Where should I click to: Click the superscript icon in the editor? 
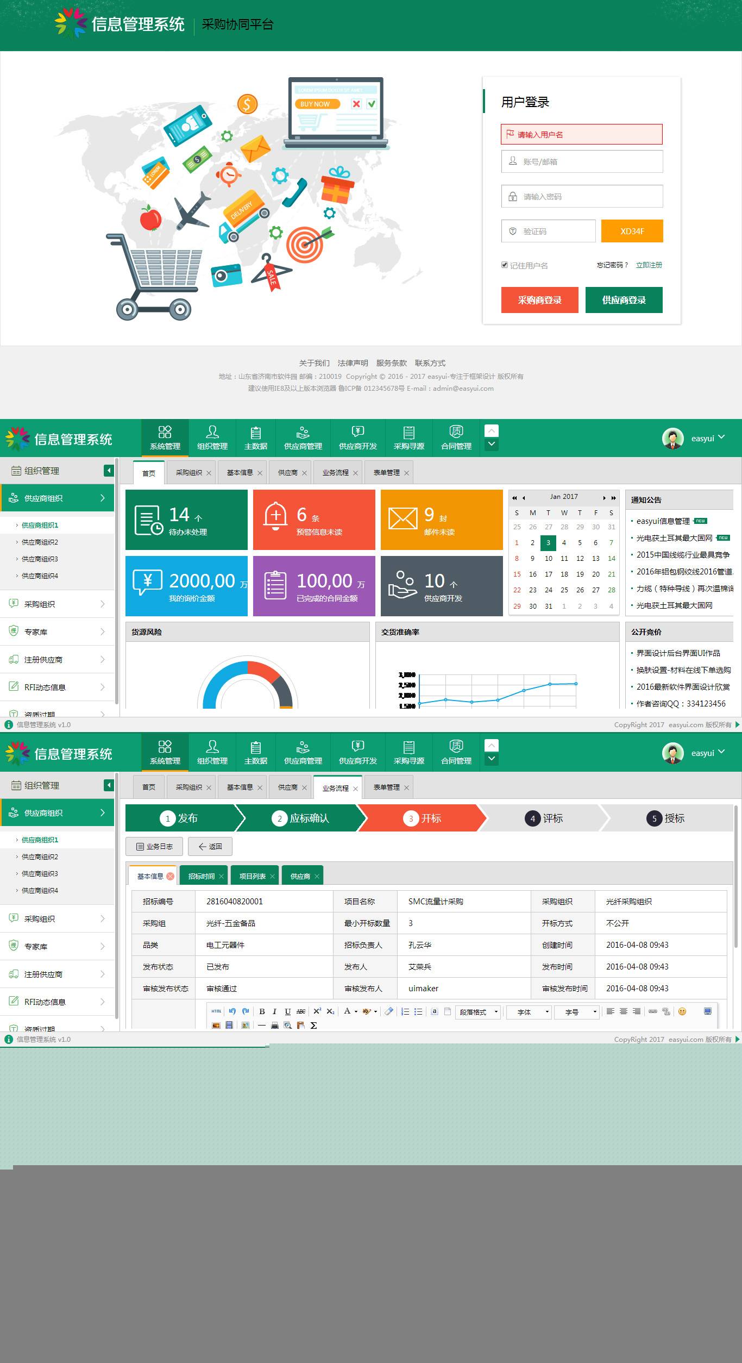click(317, 1011)
